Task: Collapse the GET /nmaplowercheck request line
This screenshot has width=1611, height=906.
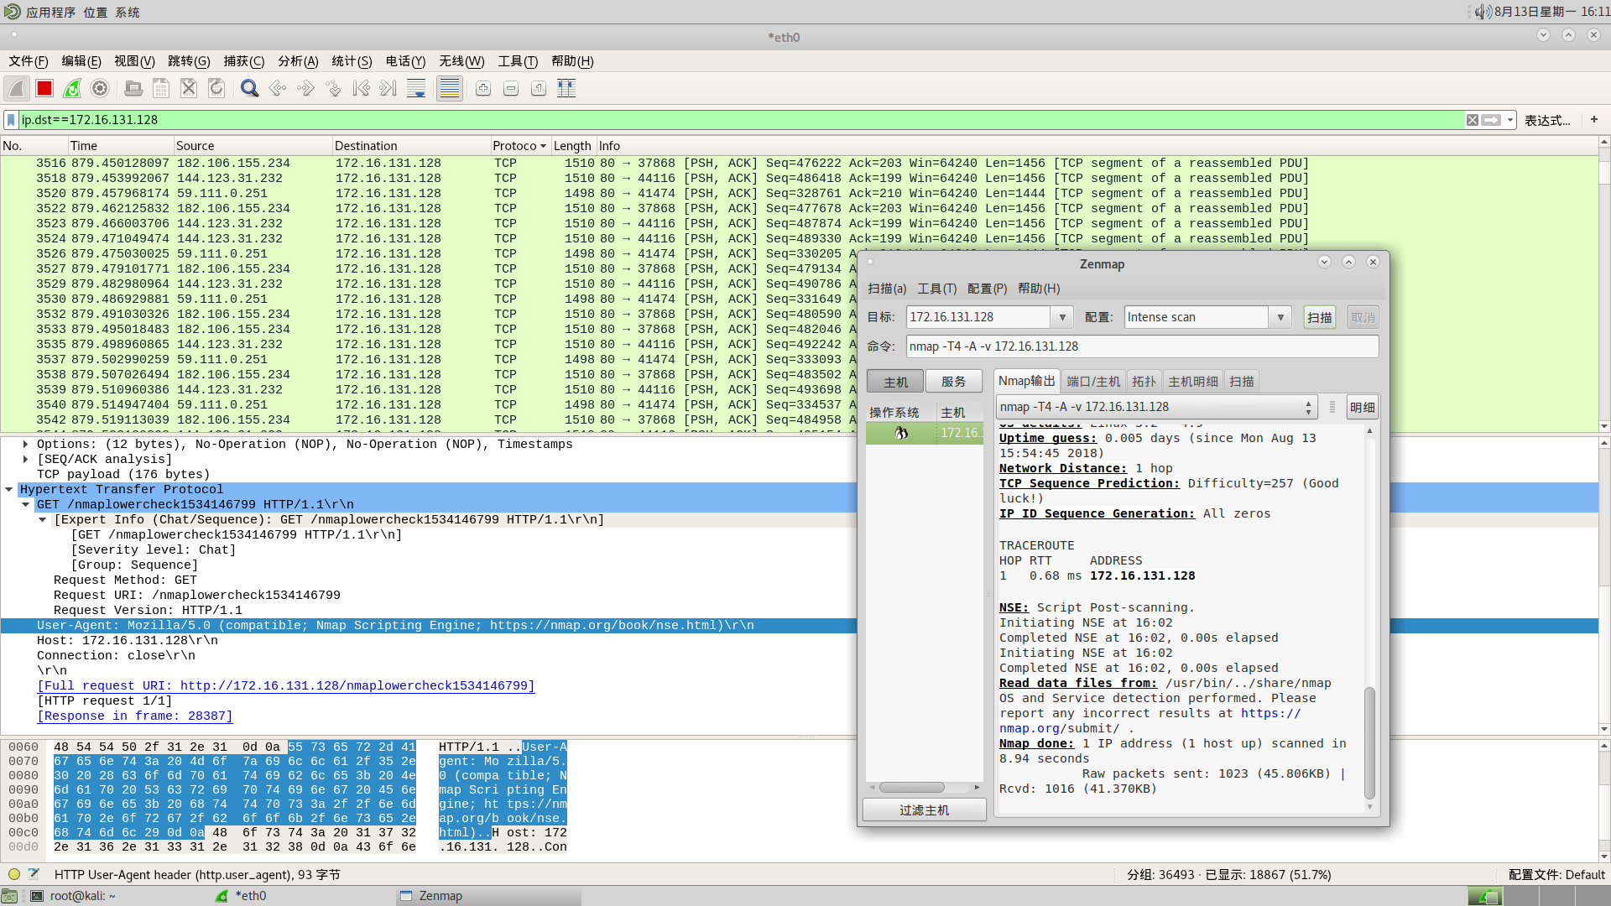Action: (25, 505)
